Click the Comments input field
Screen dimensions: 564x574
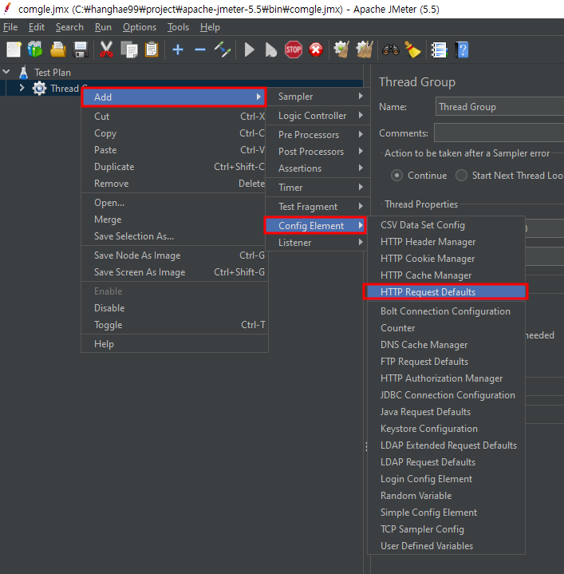click(x=499, y=133)
